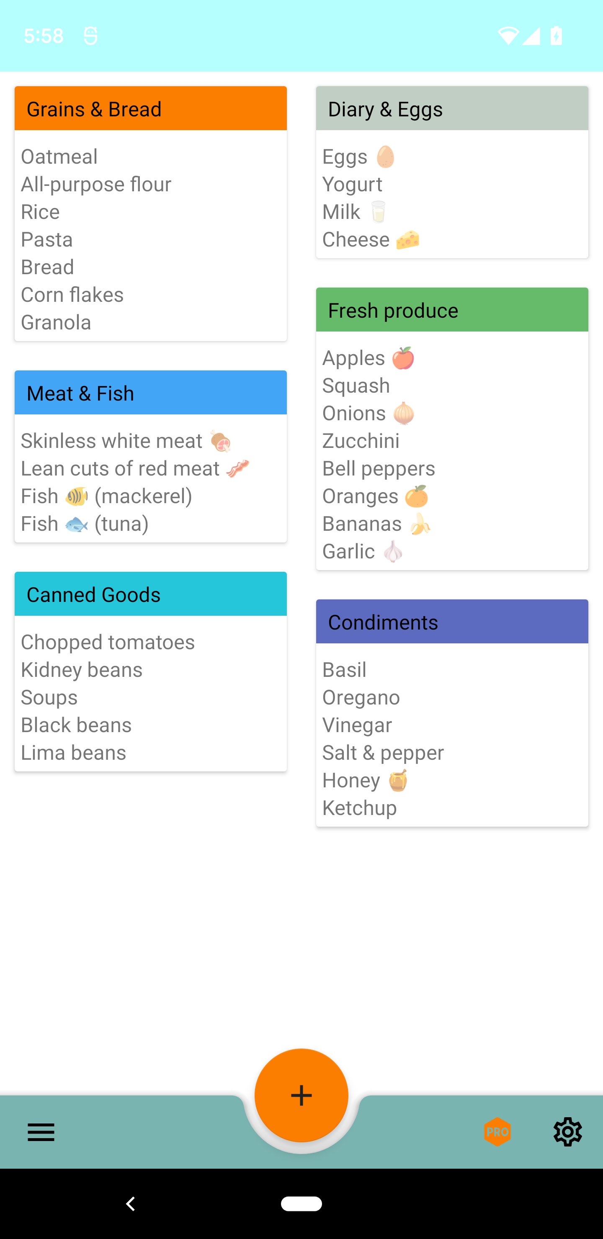Tap the orange add note button
Image resolution: width=603 pixels, height=1239 pixels.
301,1095
